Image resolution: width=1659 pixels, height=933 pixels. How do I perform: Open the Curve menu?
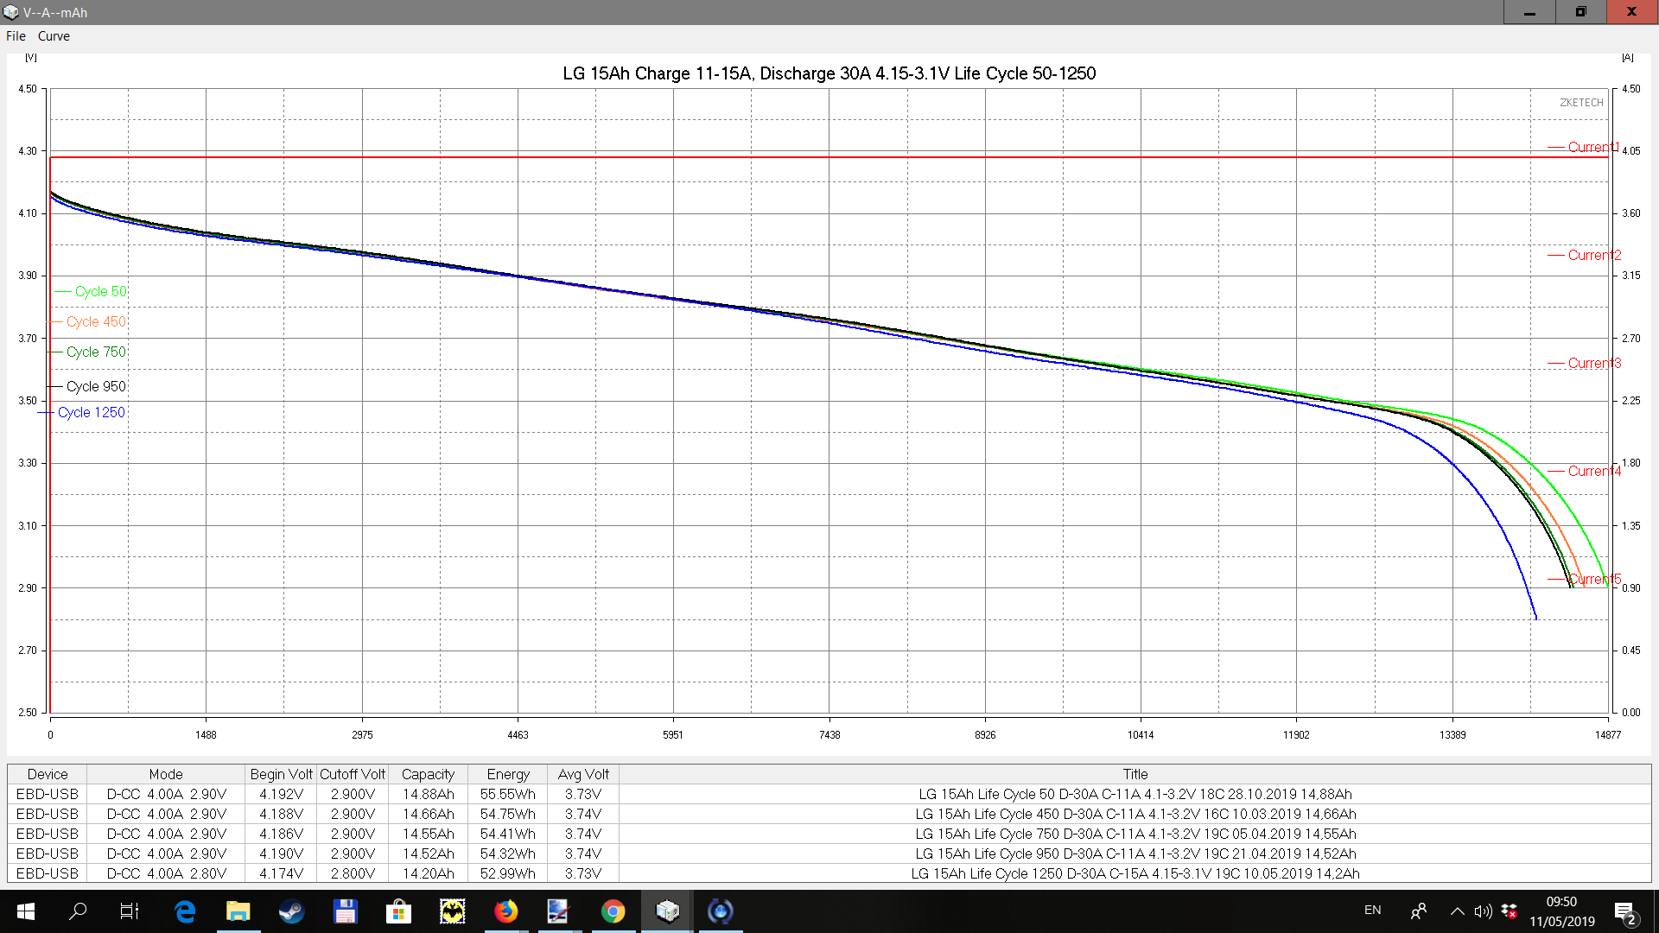pos(54,36)
